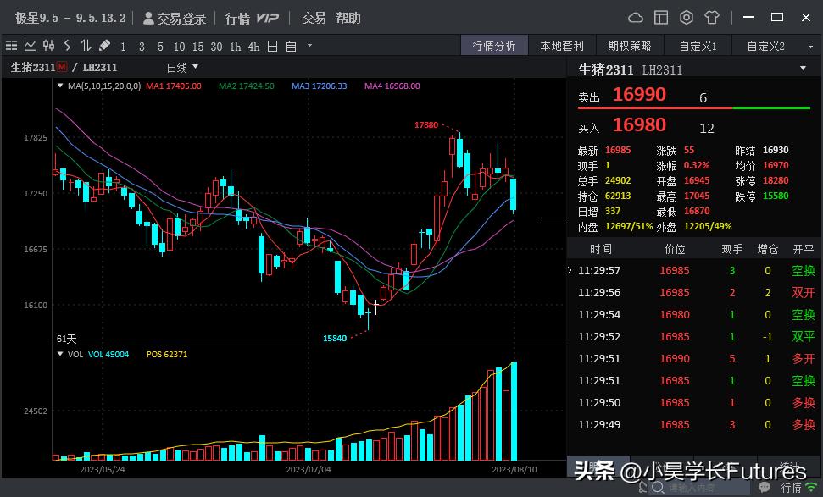
Task: Open the shirt skin theme icon
Action: coord(712,18)
